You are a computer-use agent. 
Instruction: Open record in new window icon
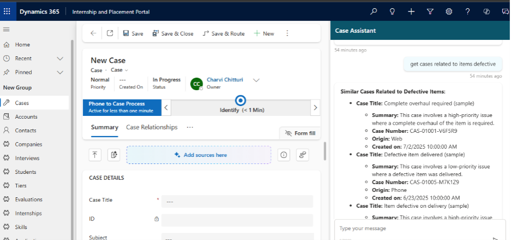(110, 33)
